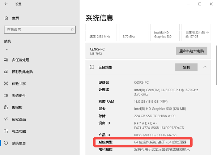This screenshot has width=217, height=155.
Task: Click the QDRS-PC name in header card
Action: (97, 49)
